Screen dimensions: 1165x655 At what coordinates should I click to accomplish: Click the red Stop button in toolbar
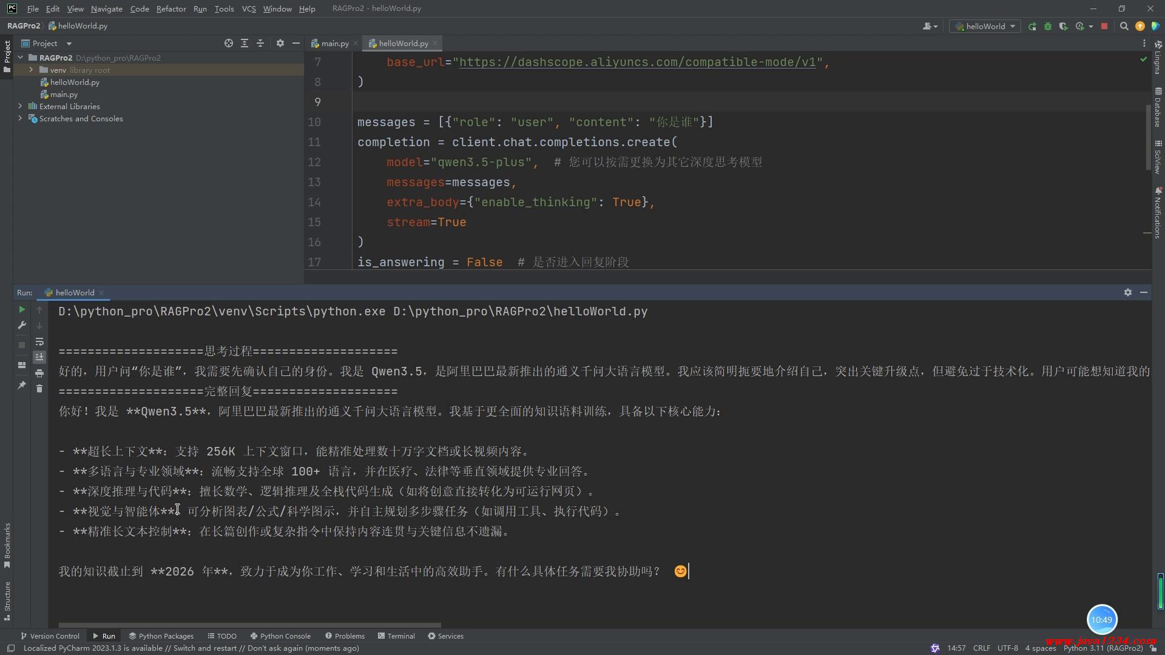(1104, 26)
